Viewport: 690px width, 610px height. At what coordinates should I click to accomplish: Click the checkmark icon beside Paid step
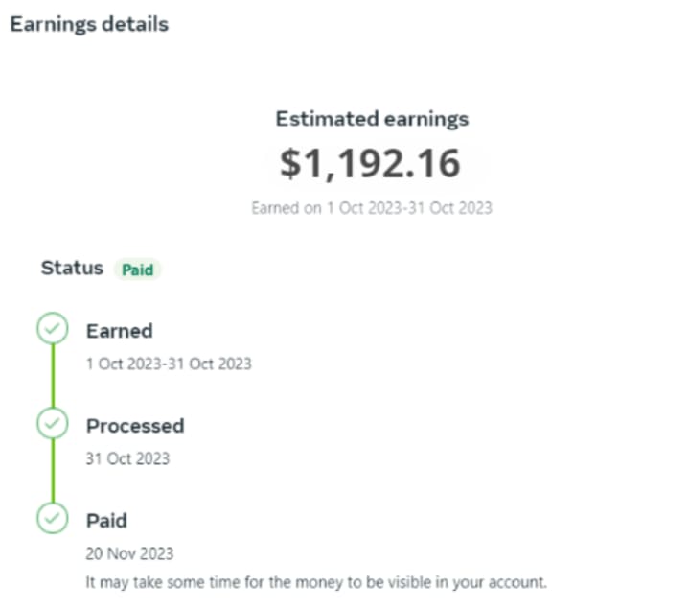click(x=52, y=519)
